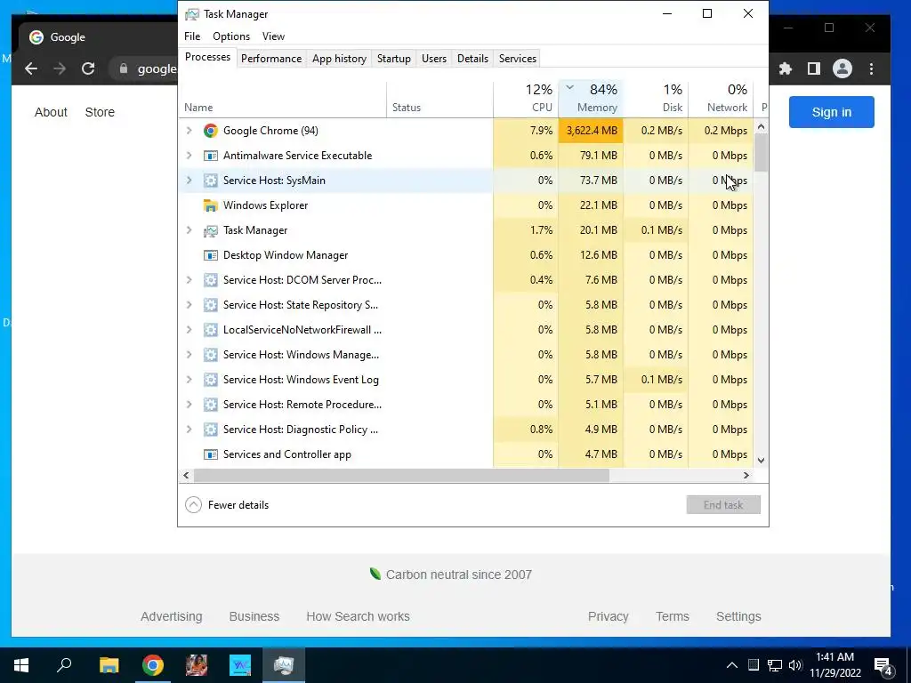Expand the Service Host: SysMain row
This screenshot has width=911, height=683.
coord(189,181)
